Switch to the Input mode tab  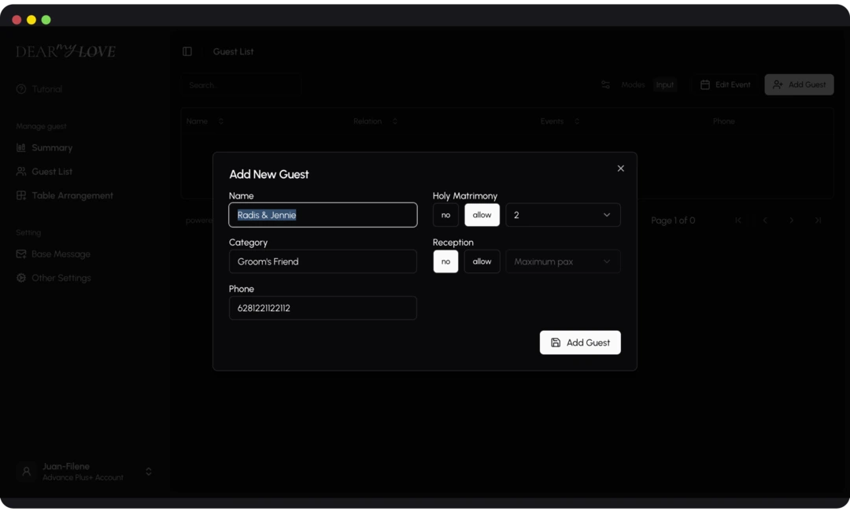click(665, 84)
